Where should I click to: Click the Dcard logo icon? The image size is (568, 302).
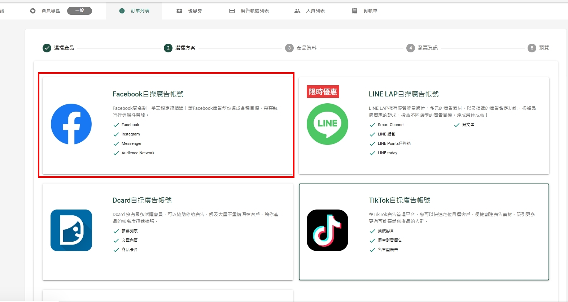71,230
